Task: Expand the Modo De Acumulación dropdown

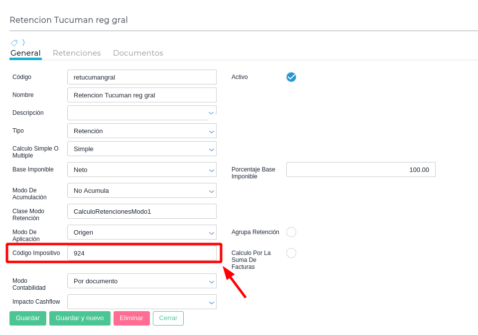Action: [x=142, y=190]
